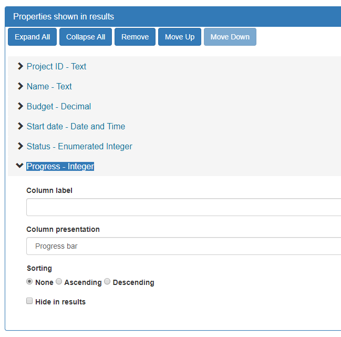Screen dimensions: 341x337
Task: Move the selected property up
Action: [x=180, y=37]
